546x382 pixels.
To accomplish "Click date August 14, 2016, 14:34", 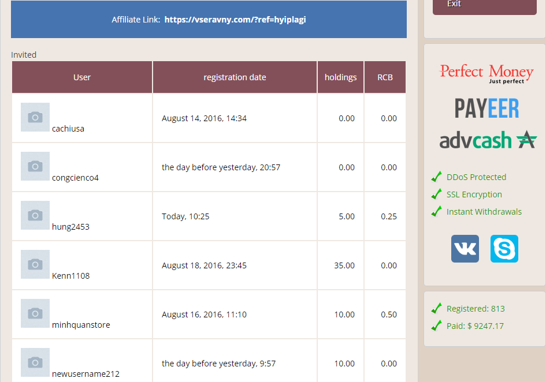I will point(204,118).
